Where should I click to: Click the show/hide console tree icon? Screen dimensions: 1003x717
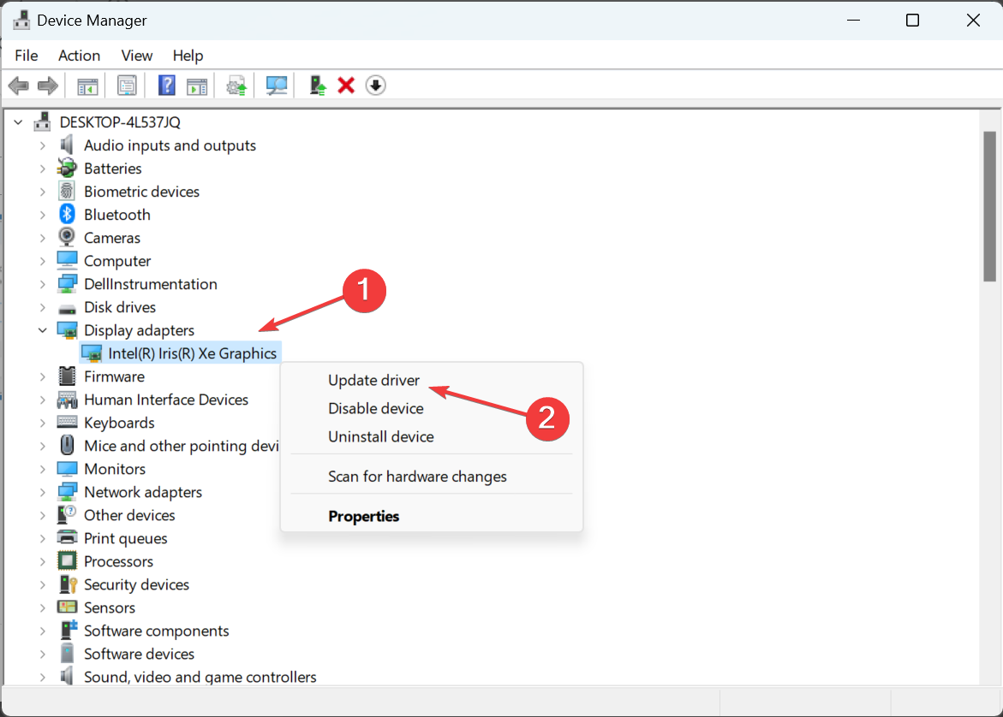(x=87, y=86)
